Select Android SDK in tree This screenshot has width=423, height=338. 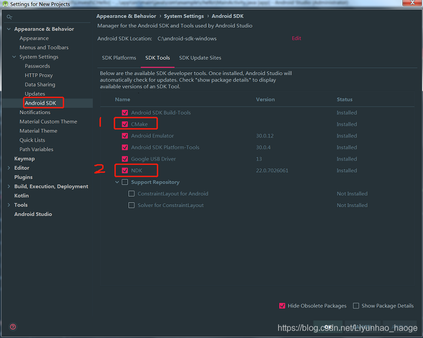pyautogui.click(x=41, y=103)
